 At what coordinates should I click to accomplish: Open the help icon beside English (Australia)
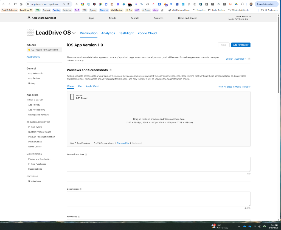pyautogui.click(x=249, y=59)
